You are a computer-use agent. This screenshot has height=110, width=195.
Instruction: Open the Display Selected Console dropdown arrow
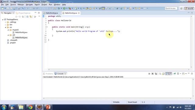180,74
